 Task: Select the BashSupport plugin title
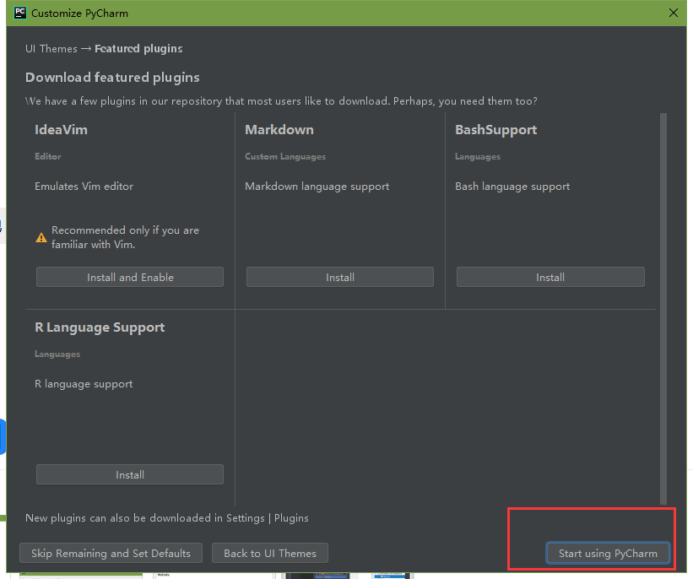click(495, 130)
